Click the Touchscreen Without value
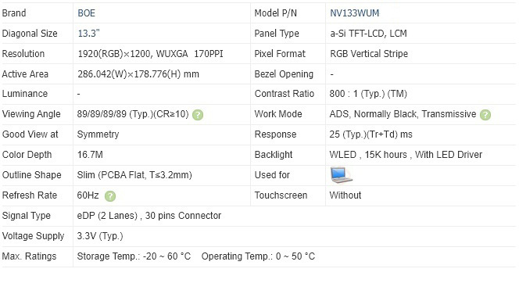 345,195
